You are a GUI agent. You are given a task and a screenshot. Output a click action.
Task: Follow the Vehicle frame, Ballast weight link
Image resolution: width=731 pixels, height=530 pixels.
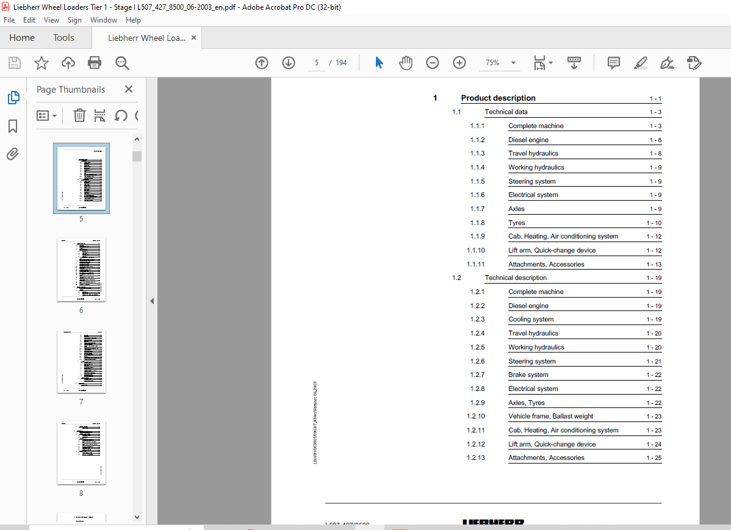click(550, 417)
